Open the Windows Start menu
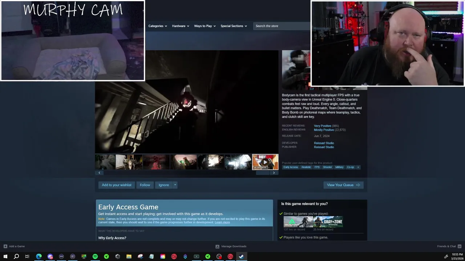 [5, 257]
